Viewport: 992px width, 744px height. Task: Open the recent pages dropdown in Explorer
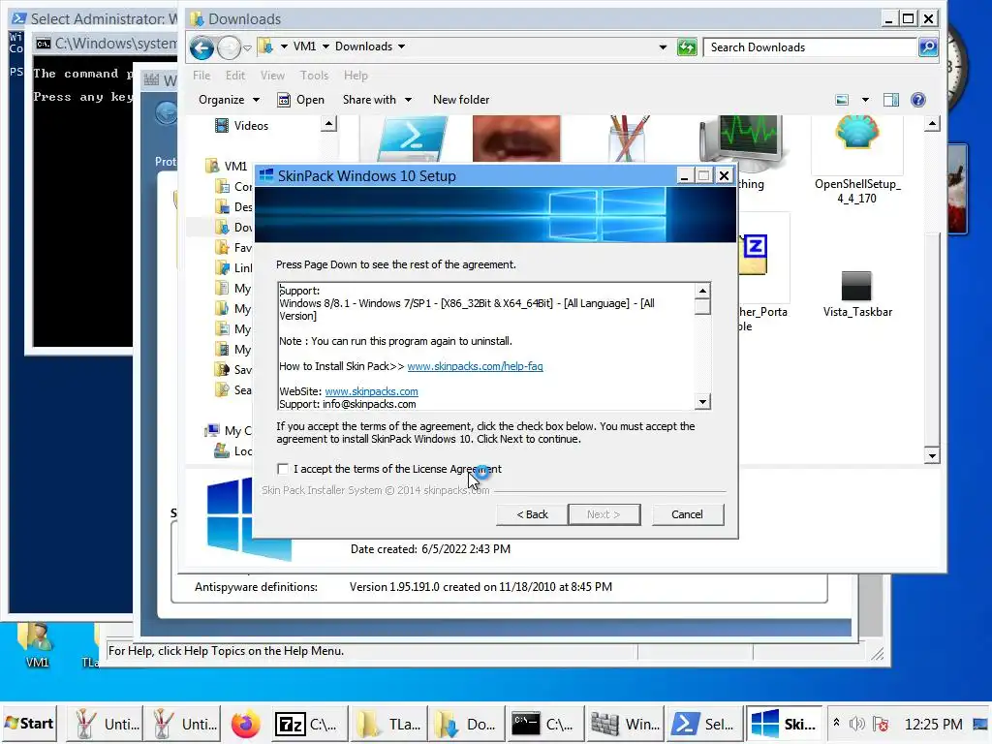(247, 48)
